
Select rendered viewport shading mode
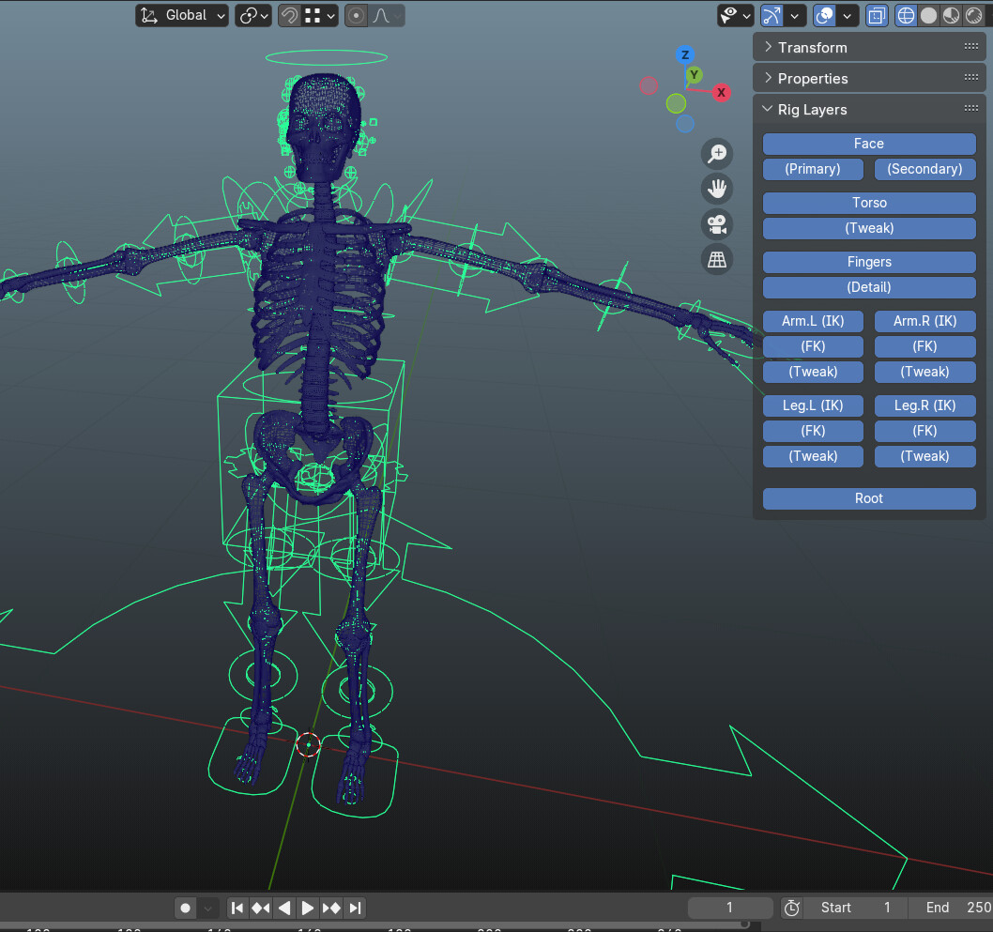coord(973,15)
